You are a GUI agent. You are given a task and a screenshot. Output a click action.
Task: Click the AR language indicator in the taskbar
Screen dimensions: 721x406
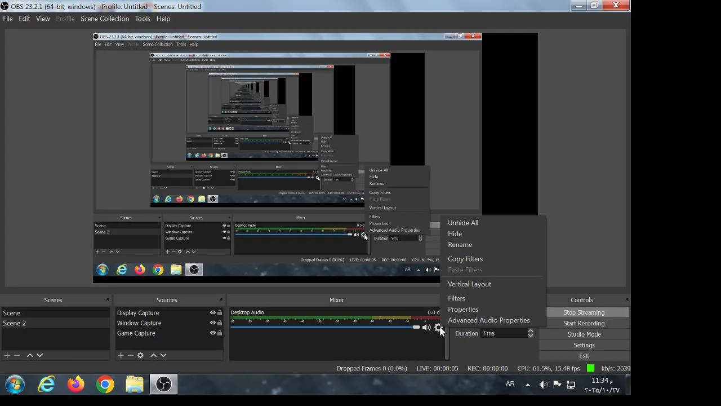pos(510,384)
